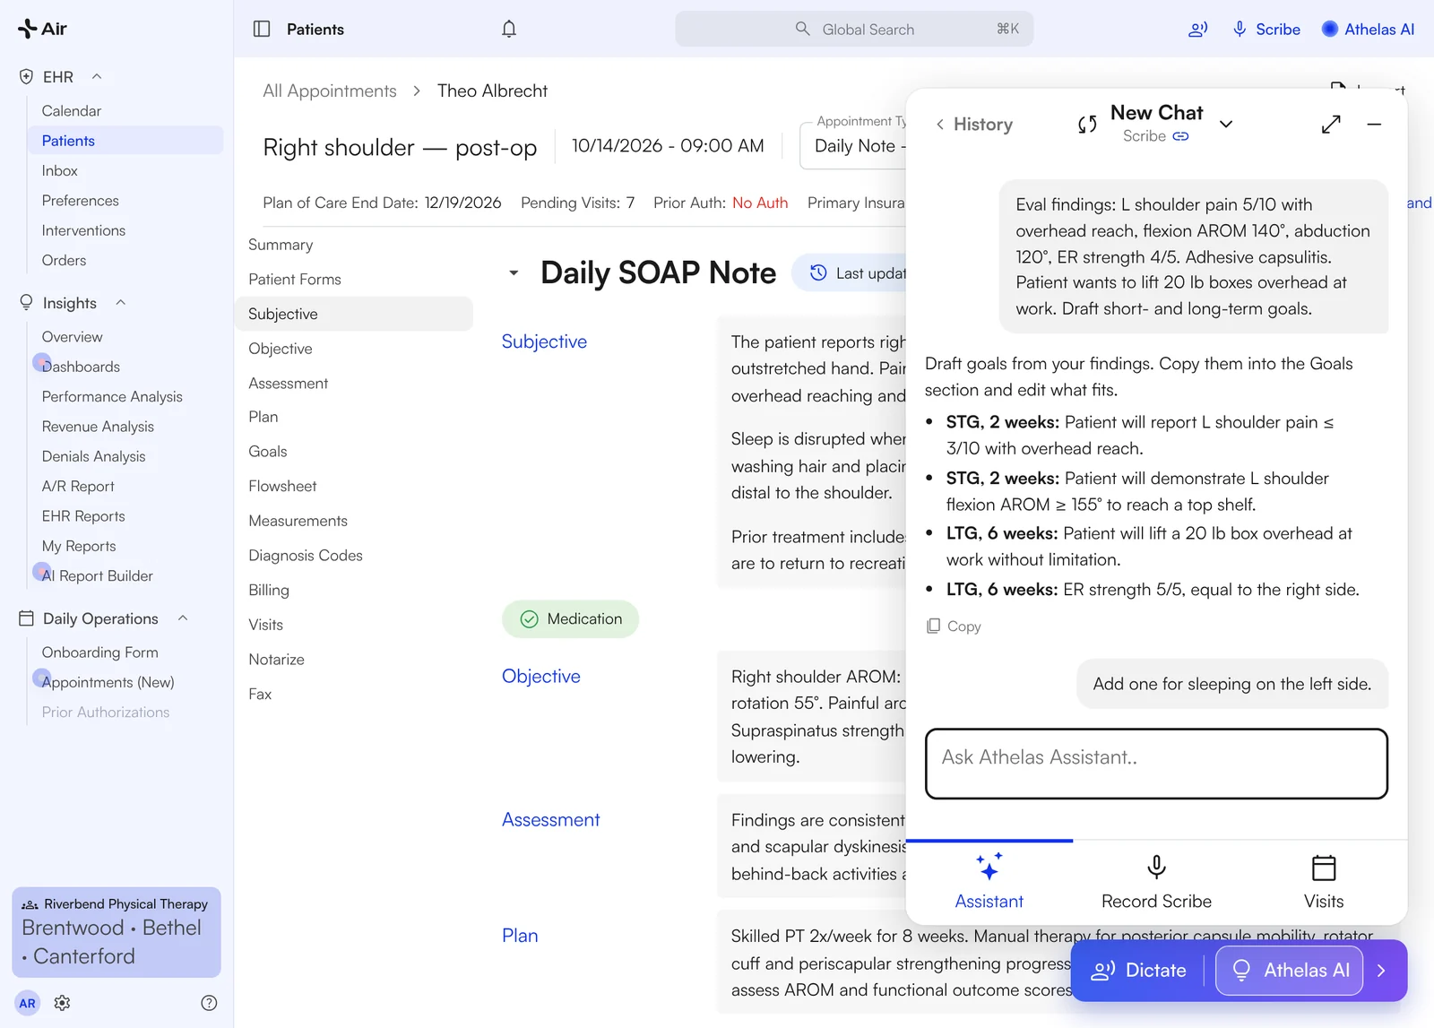Copy the drafted goals response

(x=954, y=626)
